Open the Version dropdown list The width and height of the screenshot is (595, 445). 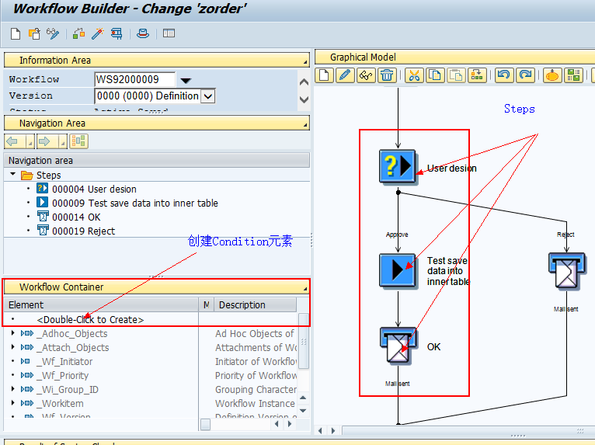[208, 96]
